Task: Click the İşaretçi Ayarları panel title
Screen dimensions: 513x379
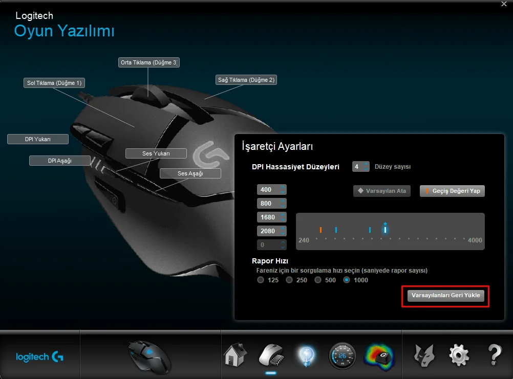Action: [x=277, y=146]
